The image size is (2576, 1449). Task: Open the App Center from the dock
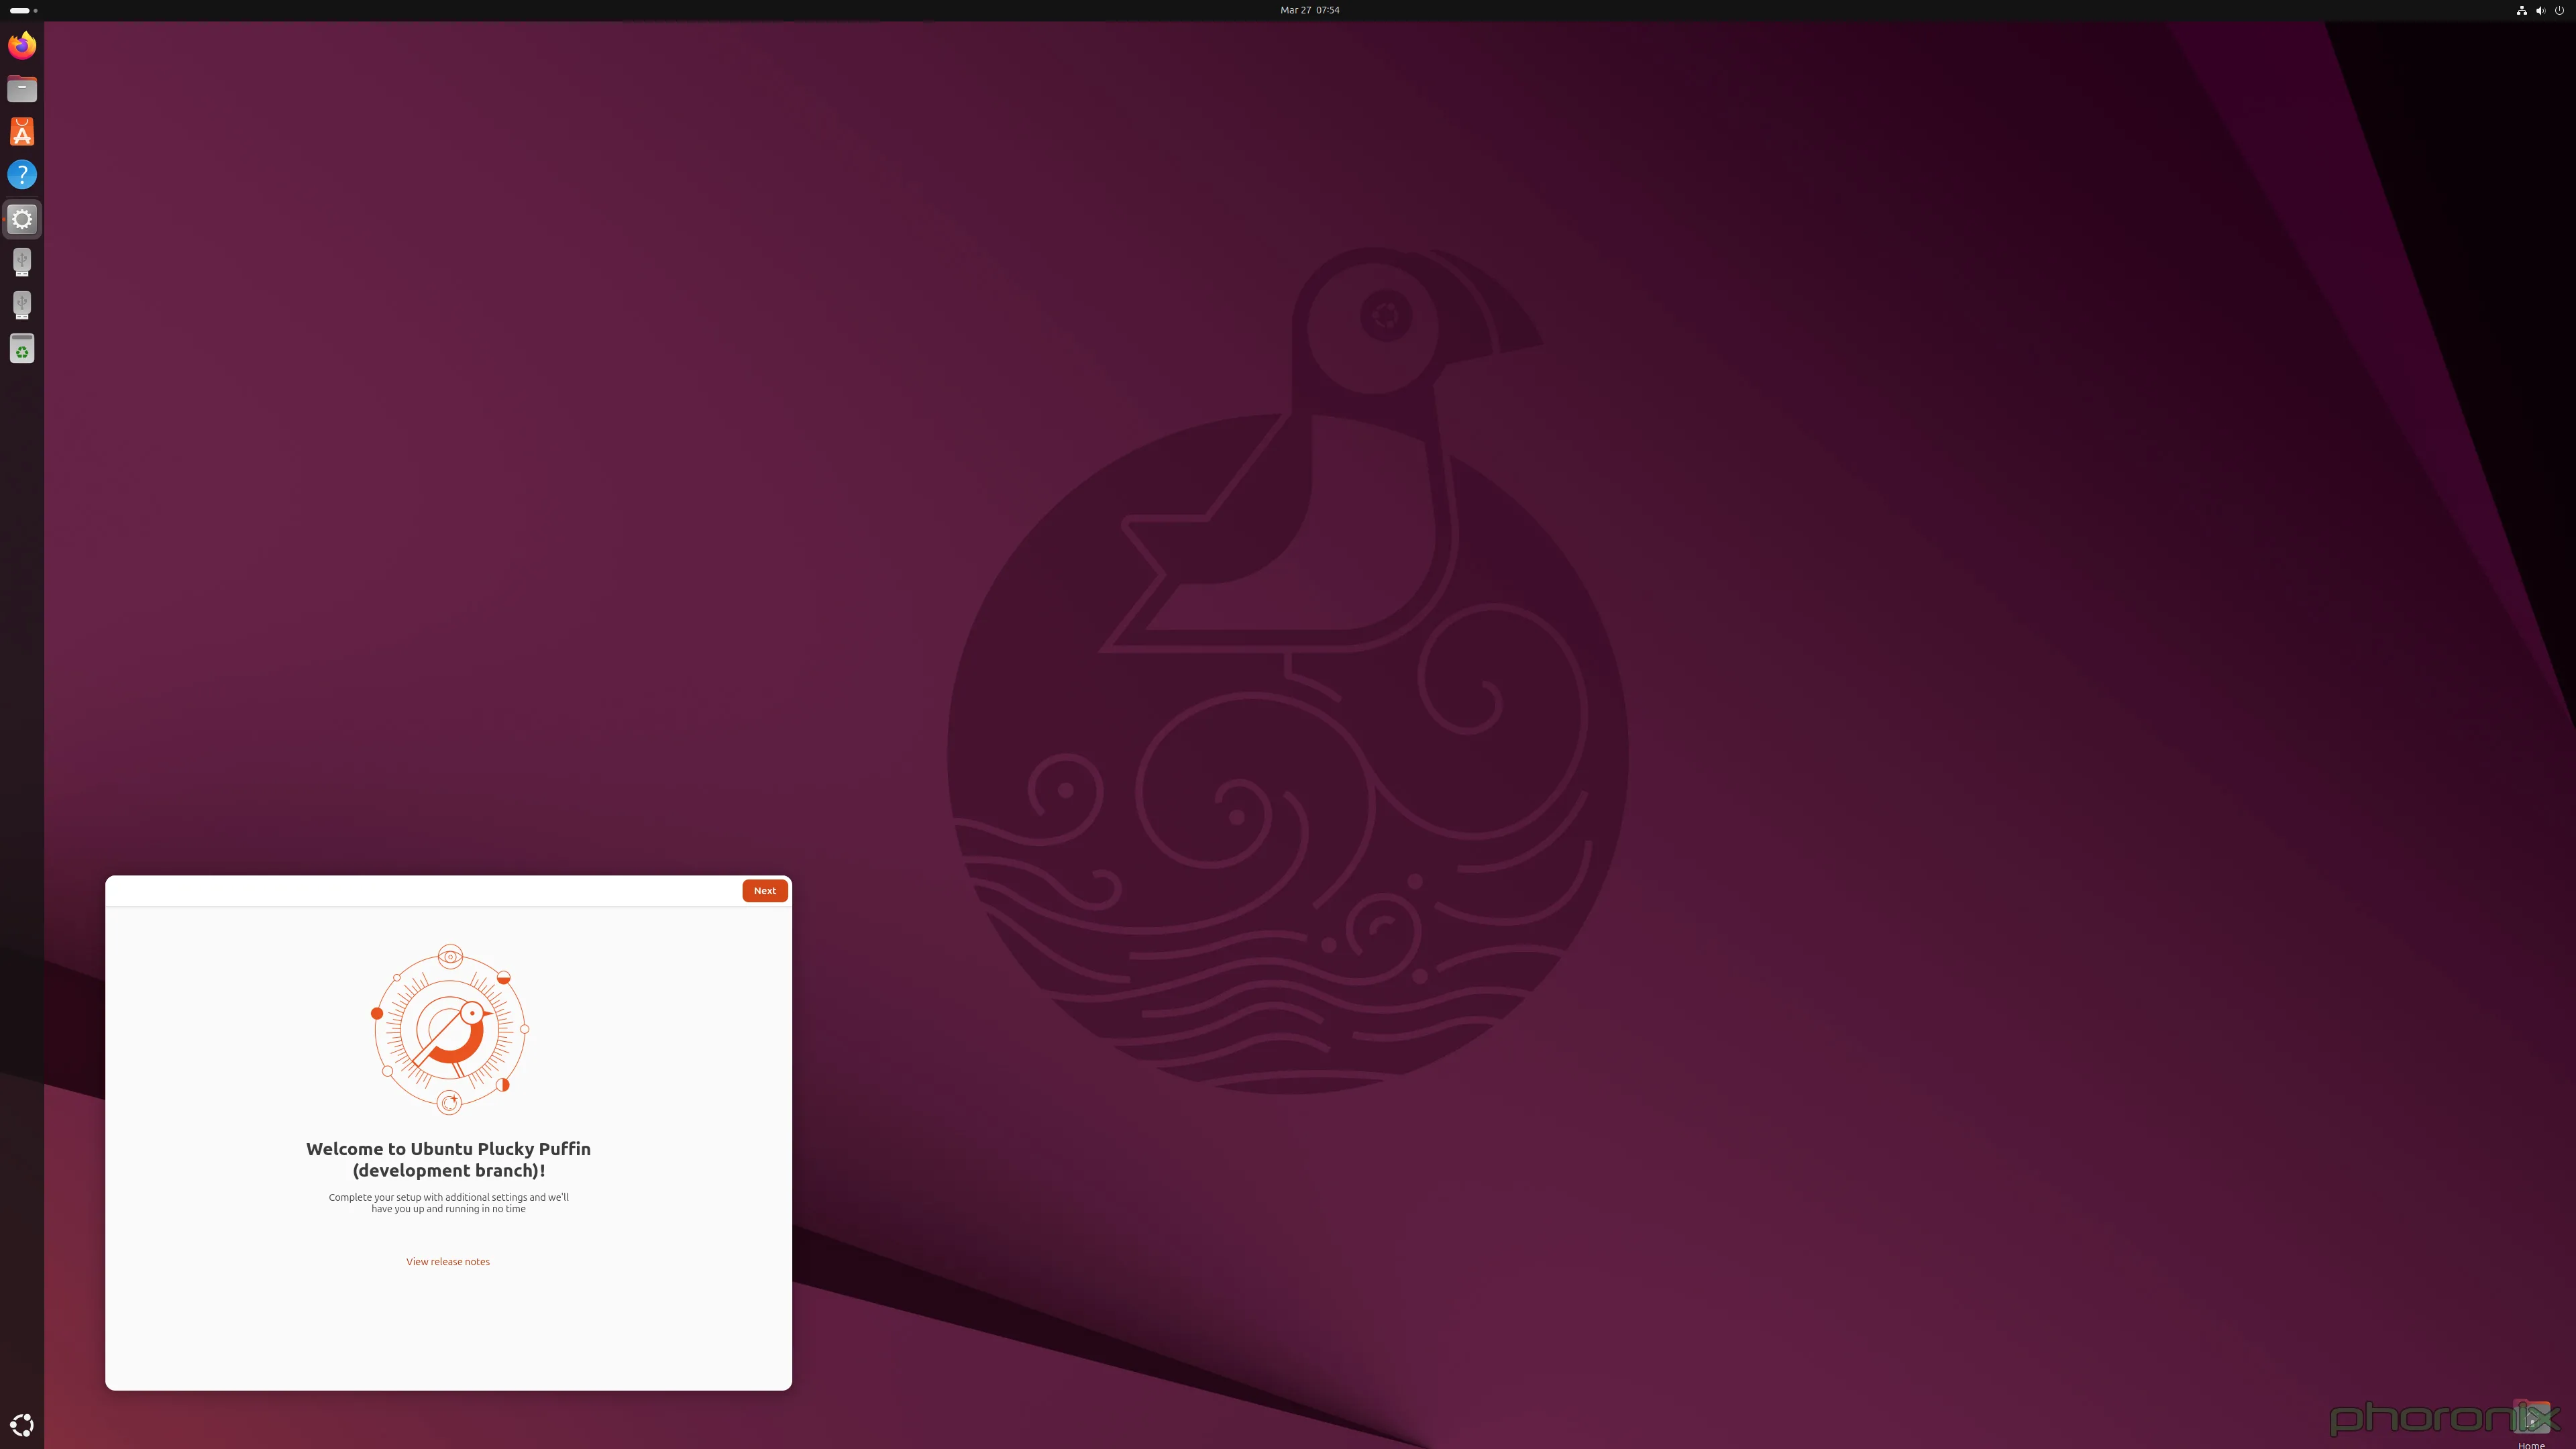click(21, 131)
